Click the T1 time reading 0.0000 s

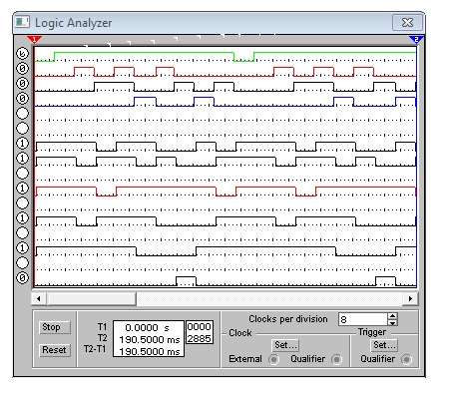(x=147, y=328)
